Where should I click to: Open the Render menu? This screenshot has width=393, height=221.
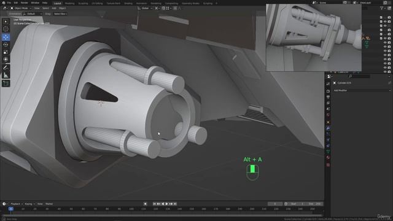tap(25, 2)
